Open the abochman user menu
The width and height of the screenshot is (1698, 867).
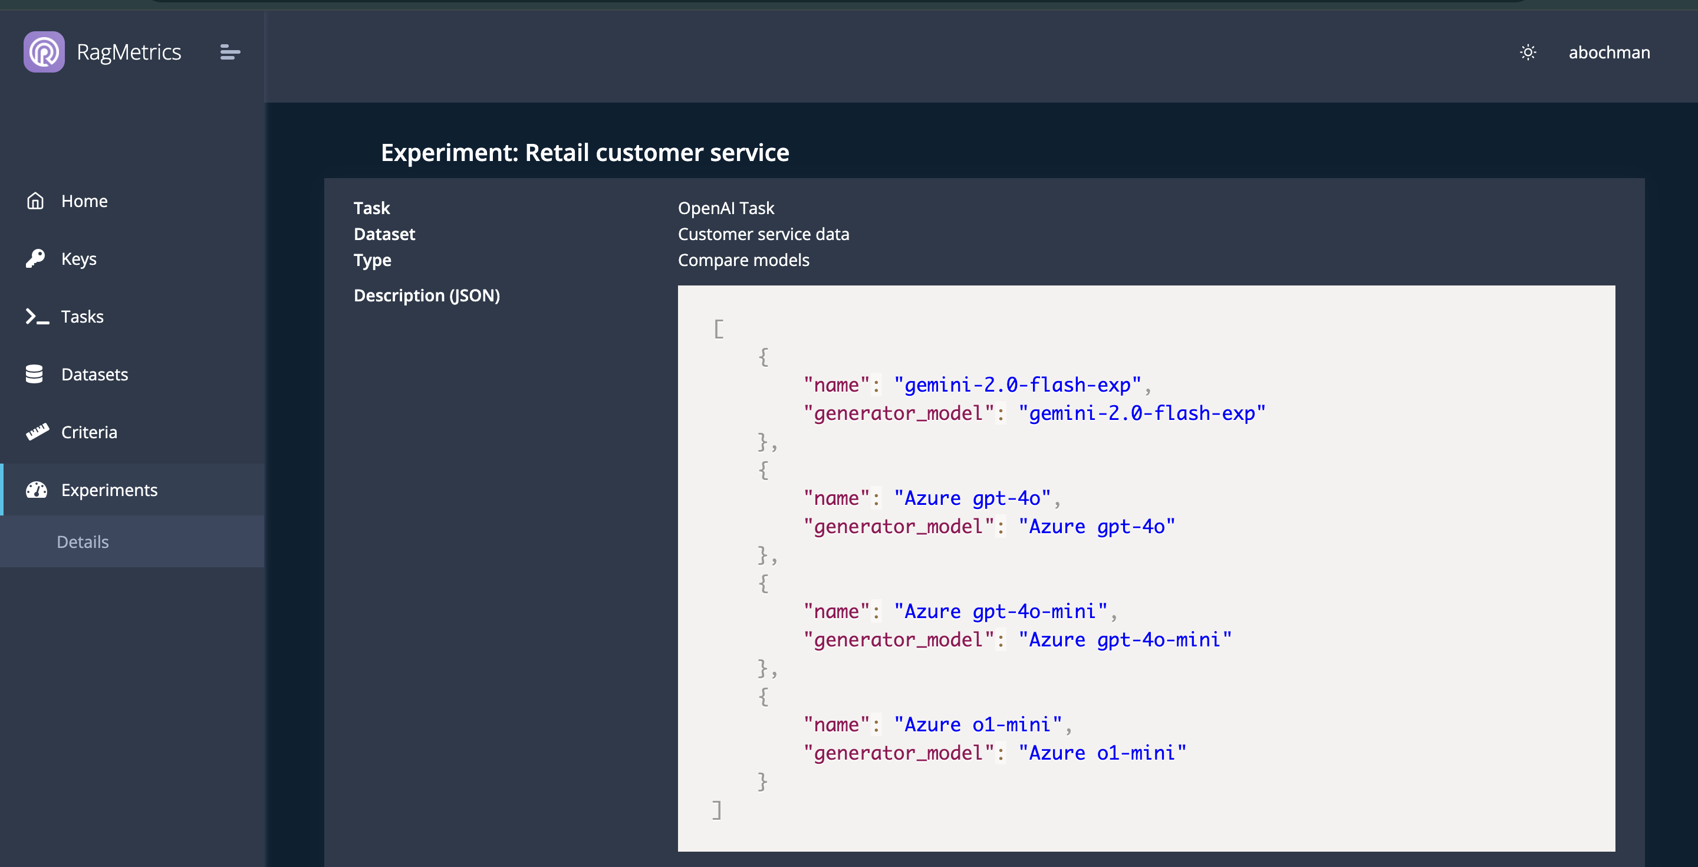click(x=1609, y=52)
